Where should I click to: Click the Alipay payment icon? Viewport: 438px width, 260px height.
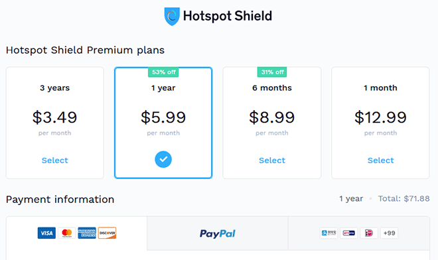328,233
